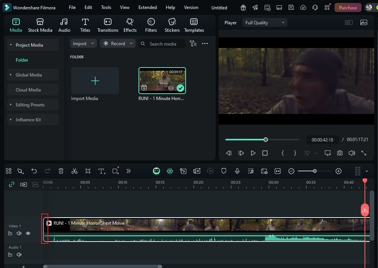Zoom in the timeline with plus
The image size is (378, 268).
point(338,171)
